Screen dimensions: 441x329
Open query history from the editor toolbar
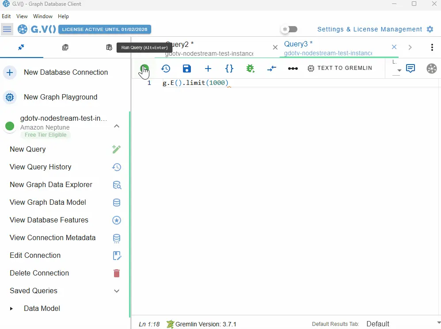(166, 69)
